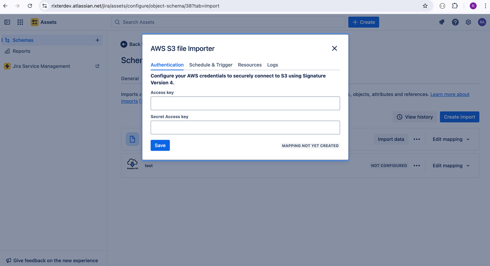Select the General tab behind dialog
Screen dimensions: 490x266
tap(130, 79)
